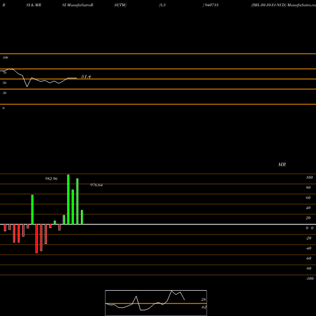The height and width of the screenshot is (316, 316).
Task: Click the RSI axis label 50
Action: [x=4, y=83]
